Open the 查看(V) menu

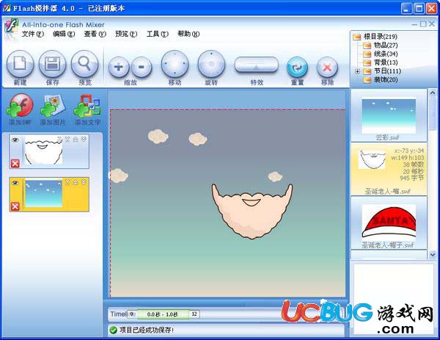coord(95,34)
